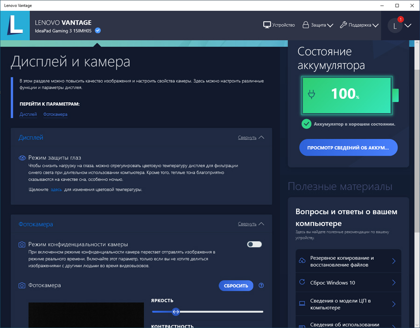Click the power plug icon in battery
420x328 pixels.
(x=311, y=94)
